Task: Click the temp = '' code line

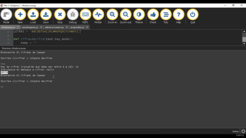Action: (28, 43)
